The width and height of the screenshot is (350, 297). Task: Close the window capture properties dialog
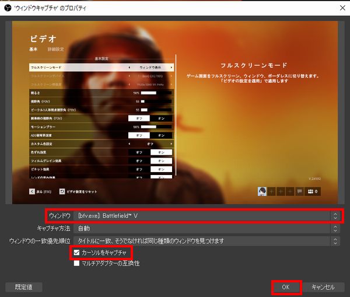342,8
